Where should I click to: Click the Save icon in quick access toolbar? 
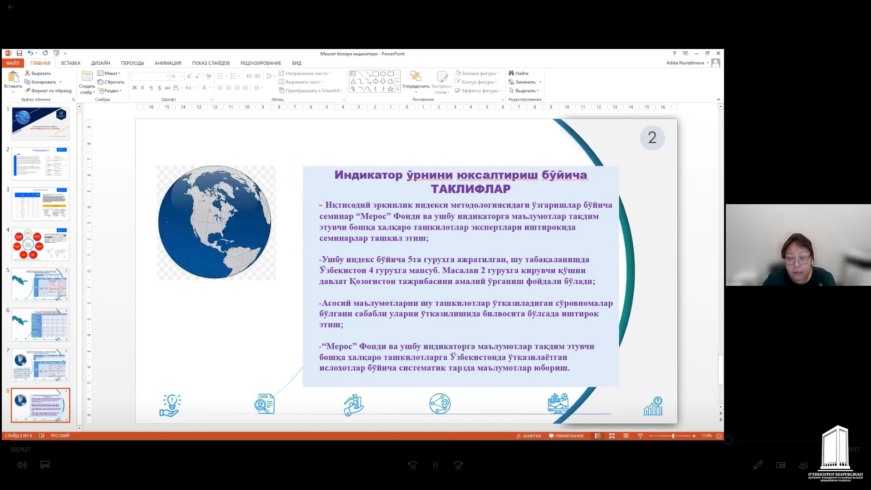[x=20, y=53]
